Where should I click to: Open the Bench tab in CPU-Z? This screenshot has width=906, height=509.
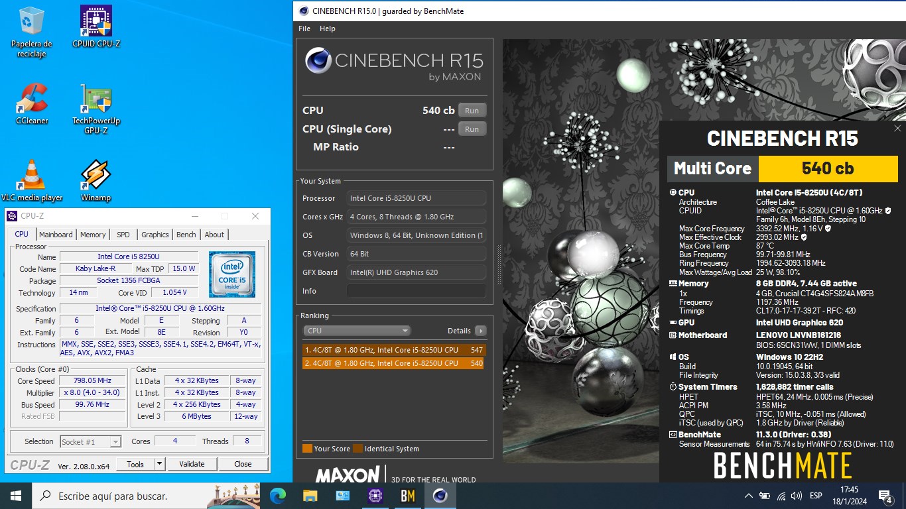(186, 235)
